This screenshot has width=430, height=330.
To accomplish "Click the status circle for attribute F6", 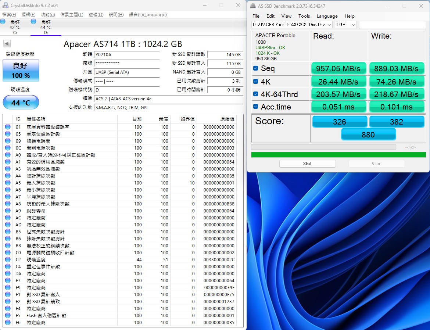I will [x=8, y=322].
